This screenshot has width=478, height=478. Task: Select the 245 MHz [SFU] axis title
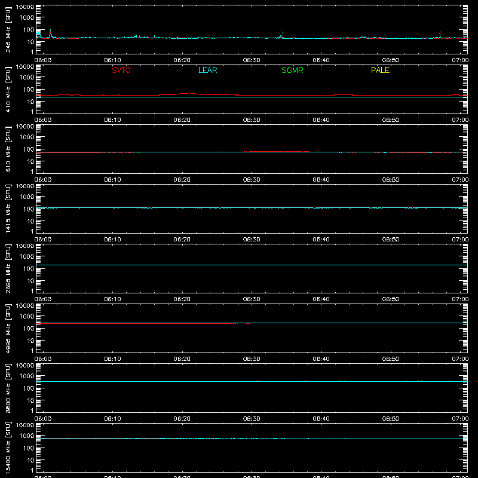click(x=8, y=29)
